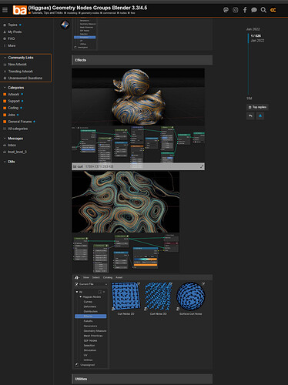Open the Facebook icon in header
288x385 pixels.
coord(245,10)
